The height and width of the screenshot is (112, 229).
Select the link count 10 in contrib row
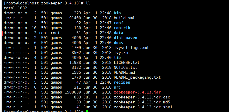click(34, 28)
